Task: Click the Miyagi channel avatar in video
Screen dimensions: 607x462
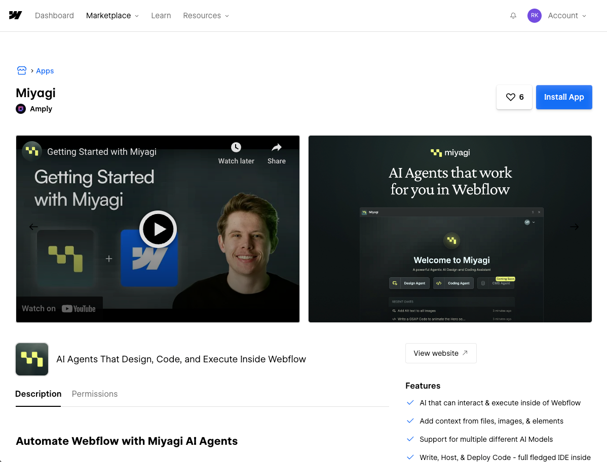Action: 32,151
